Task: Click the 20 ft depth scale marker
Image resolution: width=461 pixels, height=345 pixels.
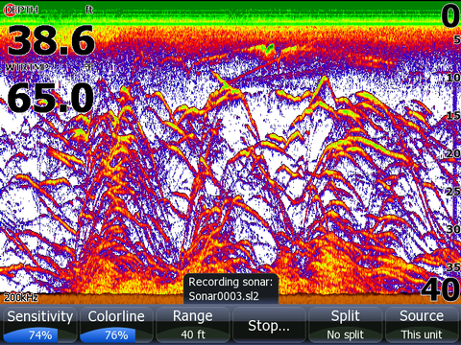Action: [x=453, y=153]
